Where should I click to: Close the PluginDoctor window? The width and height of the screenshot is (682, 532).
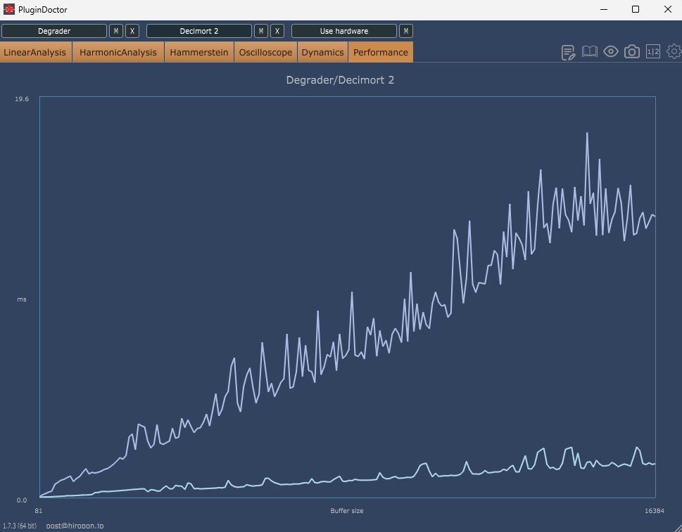pos(668,9)
